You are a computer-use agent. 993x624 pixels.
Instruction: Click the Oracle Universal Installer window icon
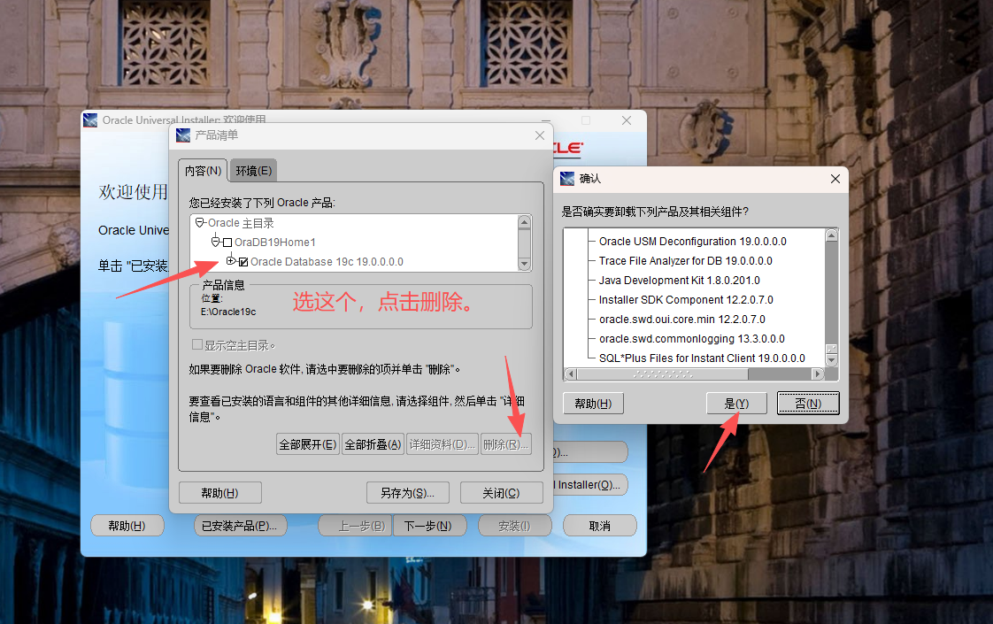90,120
